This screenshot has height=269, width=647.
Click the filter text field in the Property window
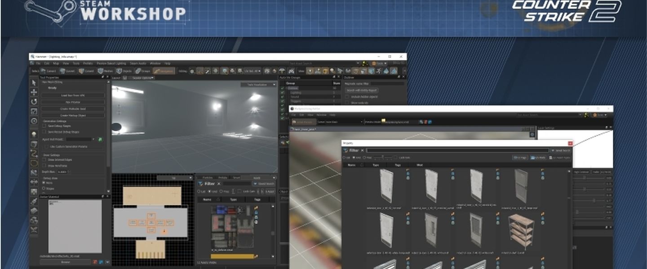(457, 150)
